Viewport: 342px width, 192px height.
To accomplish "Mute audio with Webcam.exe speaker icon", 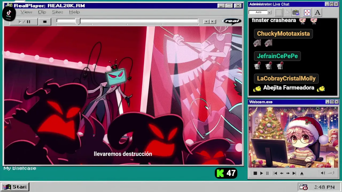I will (323, 173).
